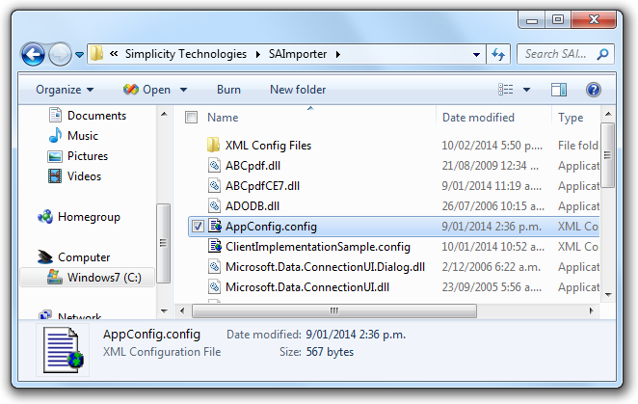Click the Network item in navigation pane

[79, 316]
